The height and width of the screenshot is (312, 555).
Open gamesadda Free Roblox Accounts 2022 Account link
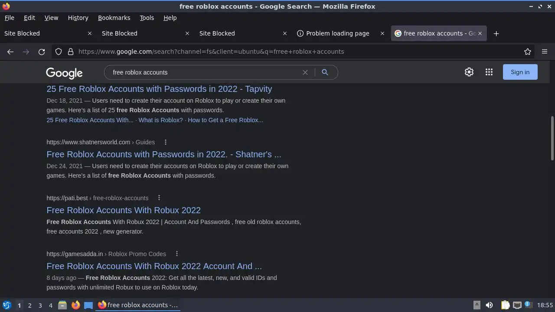[x=154, y=266]
